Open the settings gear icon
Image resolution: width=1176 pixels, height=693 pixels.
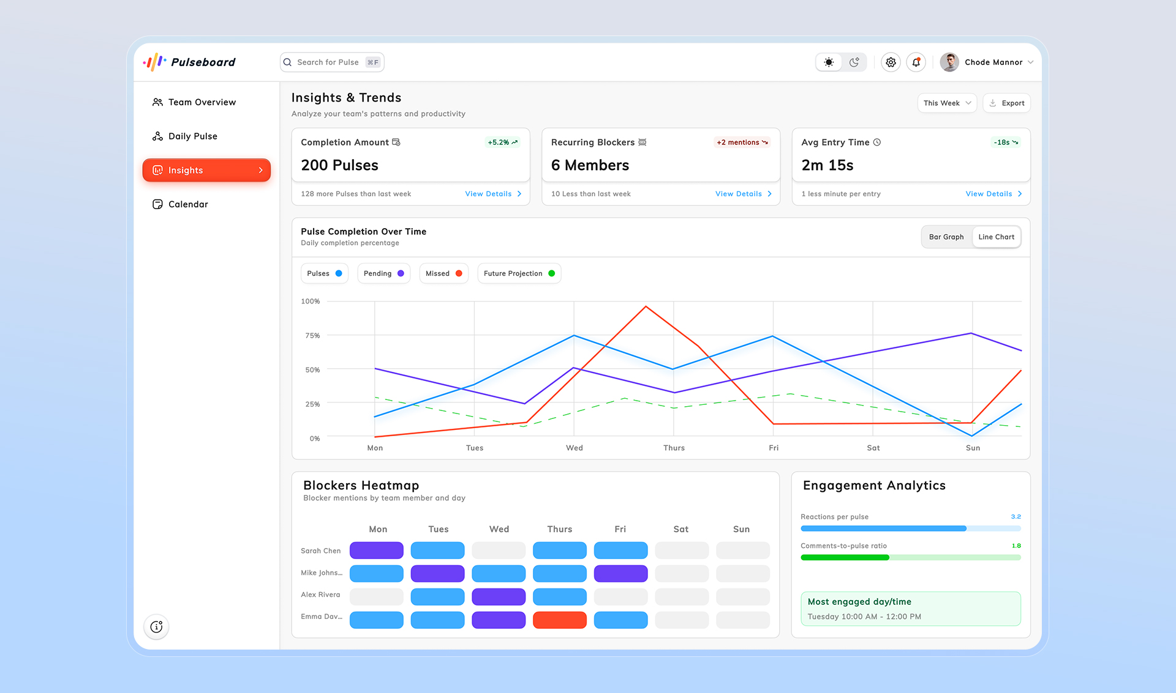pos(891,62)
